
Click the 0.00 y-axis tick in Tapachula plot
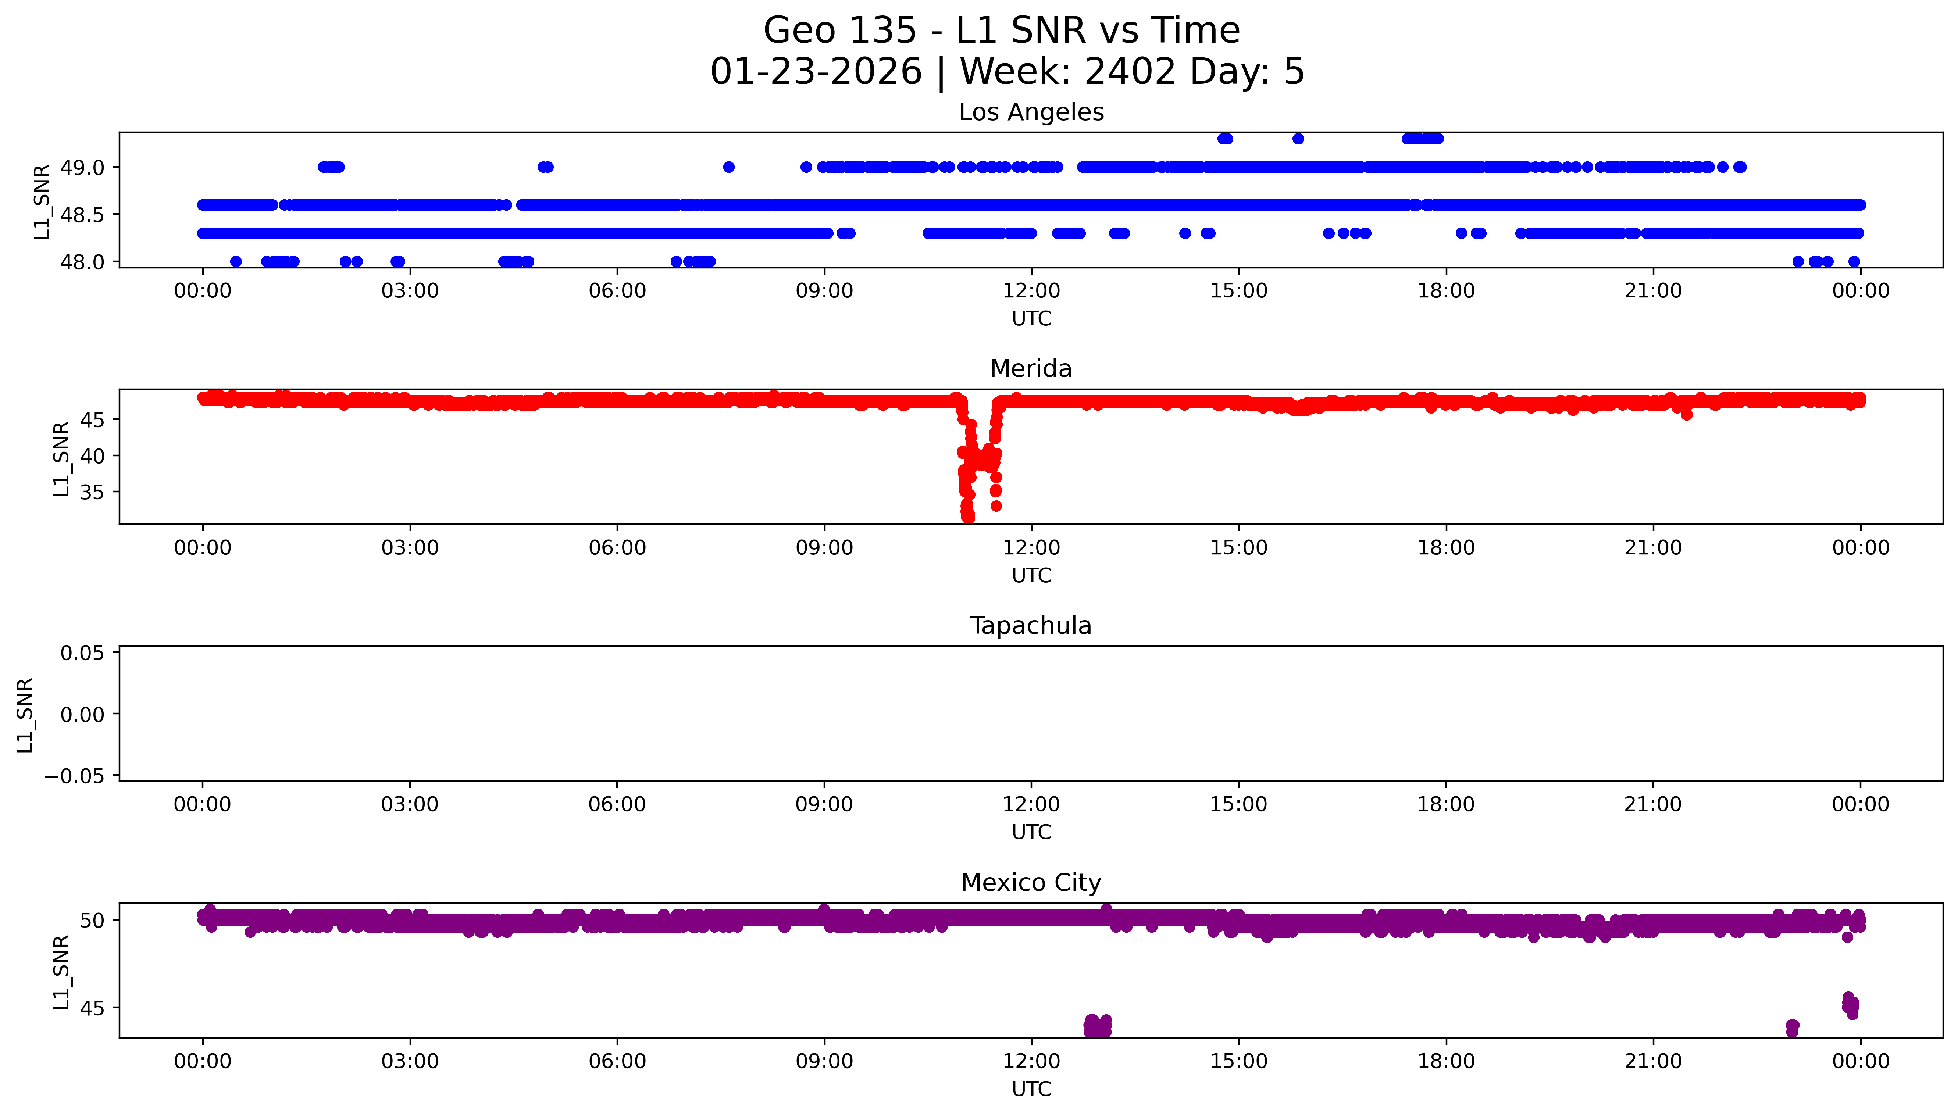point(82,715)
